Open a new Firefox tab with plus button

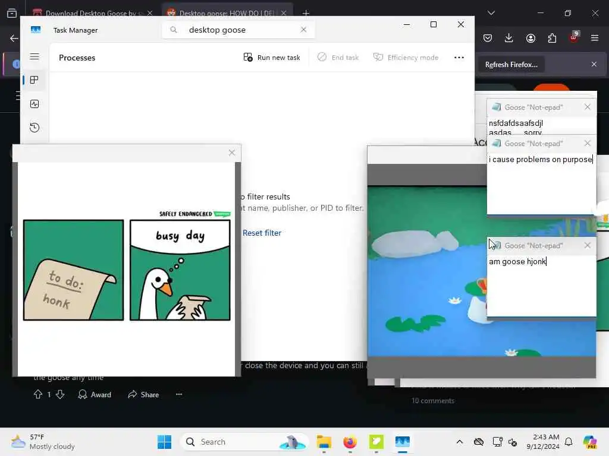click(x=306, y=13)
